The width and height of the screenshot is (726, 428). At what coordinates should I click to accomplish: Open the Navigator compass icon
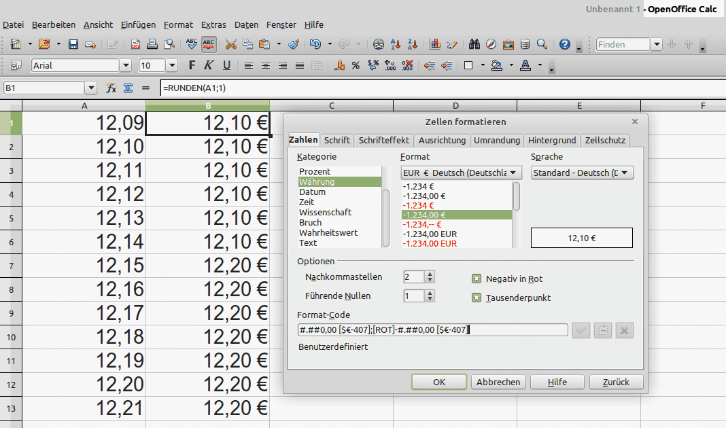491,44
